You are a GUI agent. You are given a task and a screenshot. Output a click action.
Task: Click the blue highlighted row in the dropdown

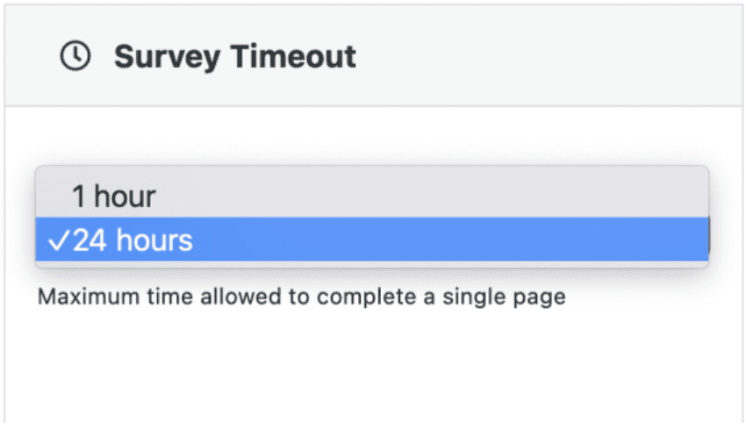tap(439, 240)
